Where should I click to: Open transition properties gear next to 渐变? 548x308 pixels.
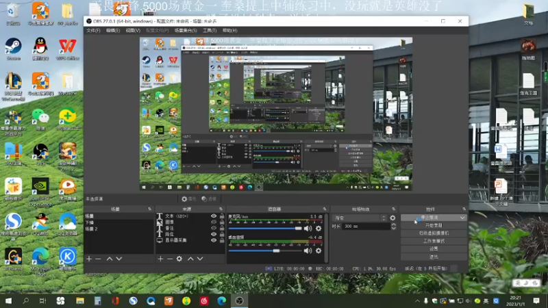[x=393, y=218]
